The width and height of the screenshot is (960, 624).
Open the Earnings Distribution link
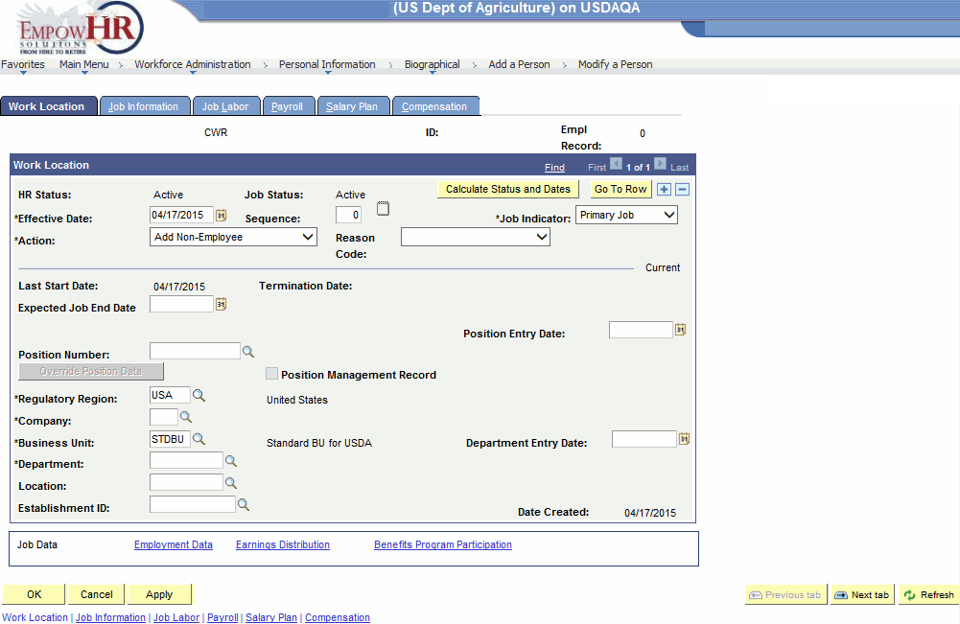[283, 545]
